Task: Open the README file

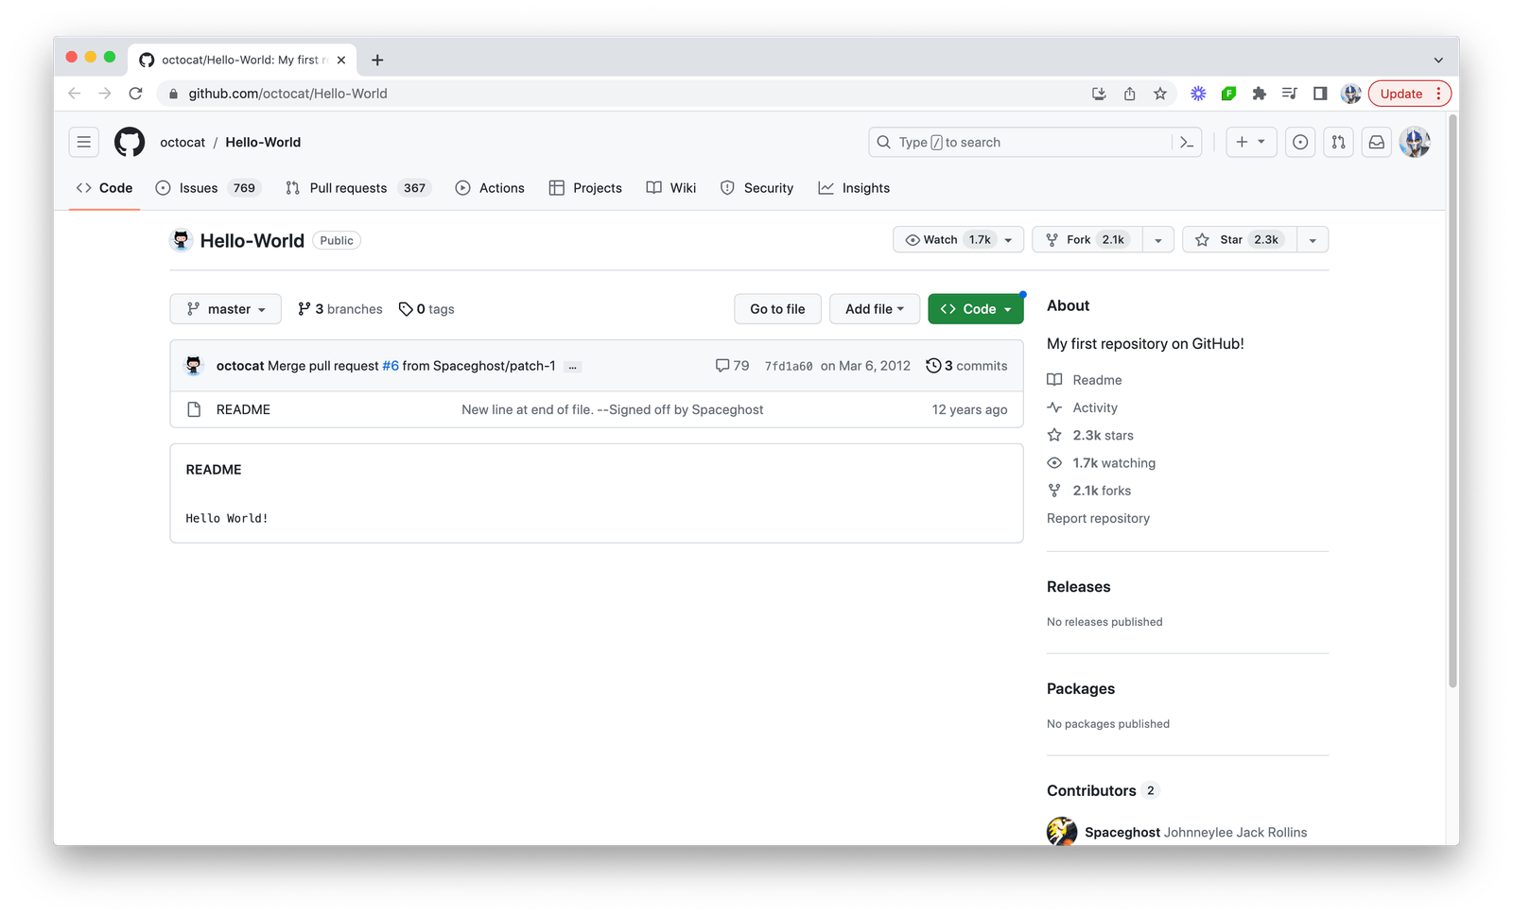Action: (x=243, y=409)
